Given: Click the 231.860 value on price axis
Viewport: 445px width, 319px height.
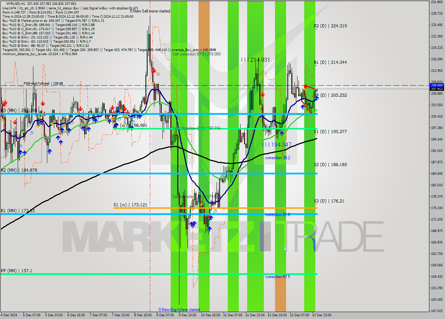Looking at the screenshot, I should [436, 2].
